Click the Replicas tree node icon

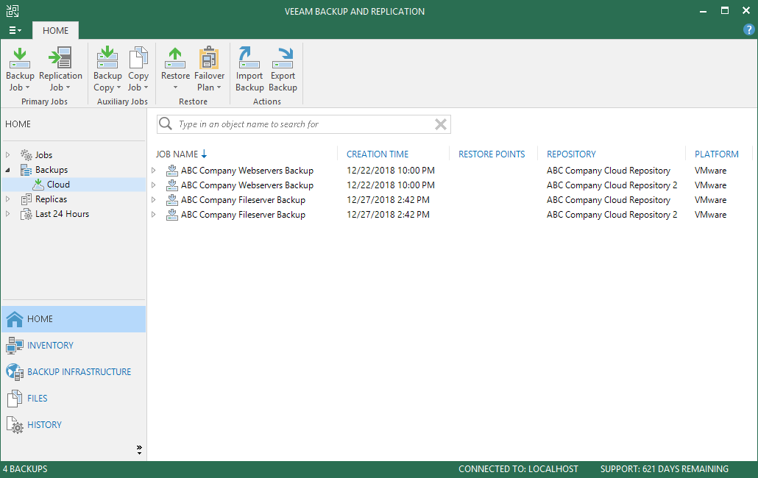click(x=26, y=199)
